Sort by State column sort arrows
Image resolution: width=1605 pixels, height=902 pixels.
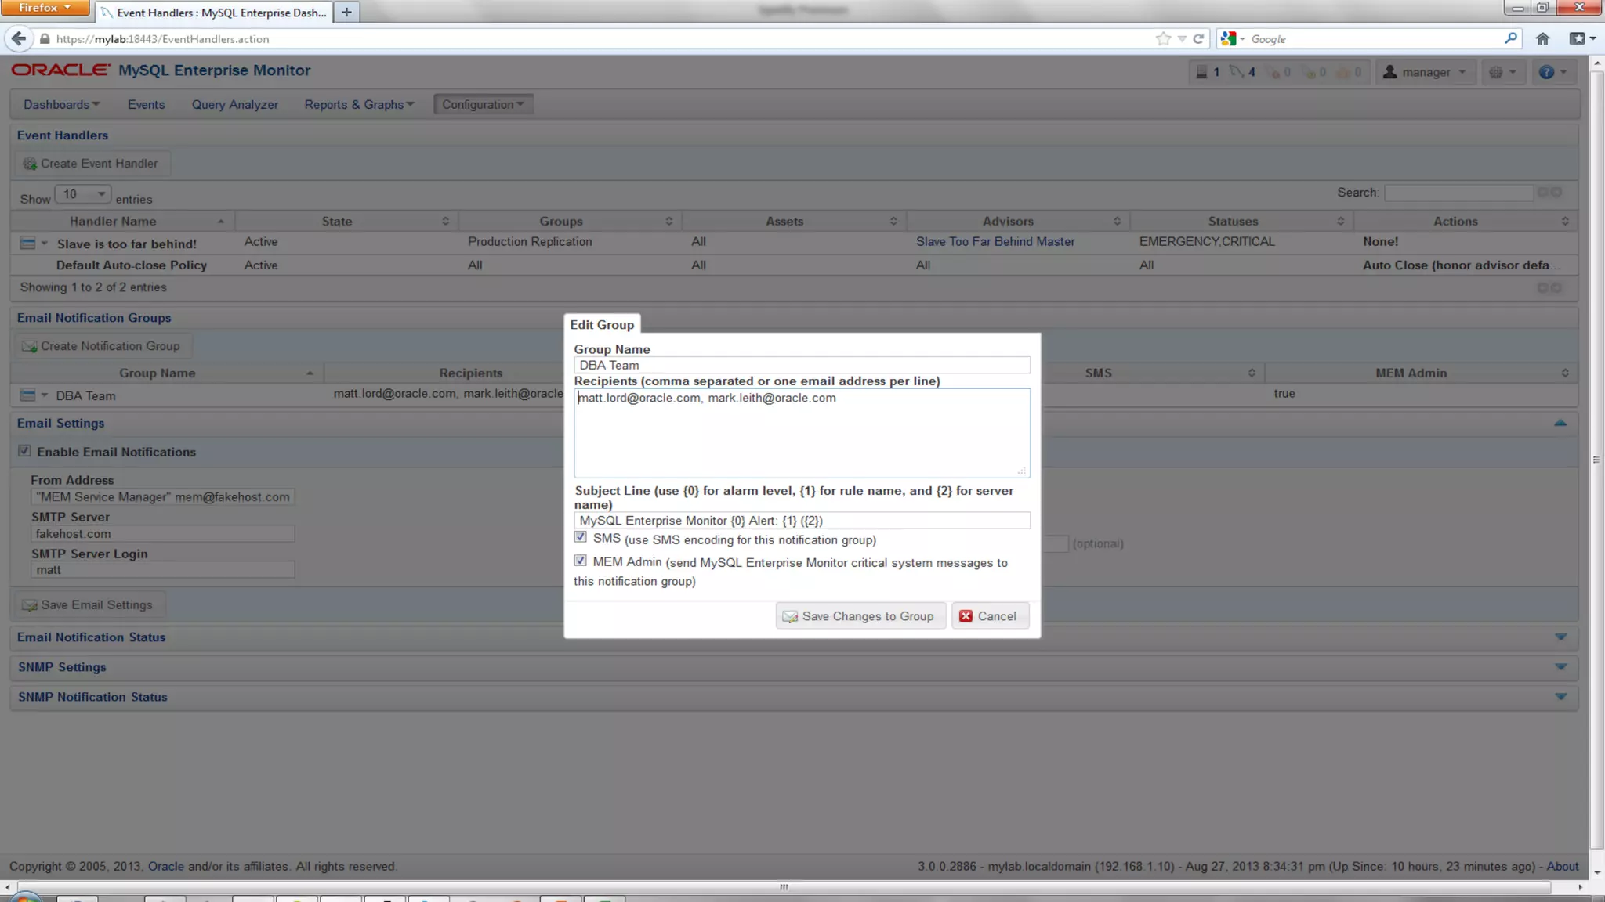click(445, 222)
